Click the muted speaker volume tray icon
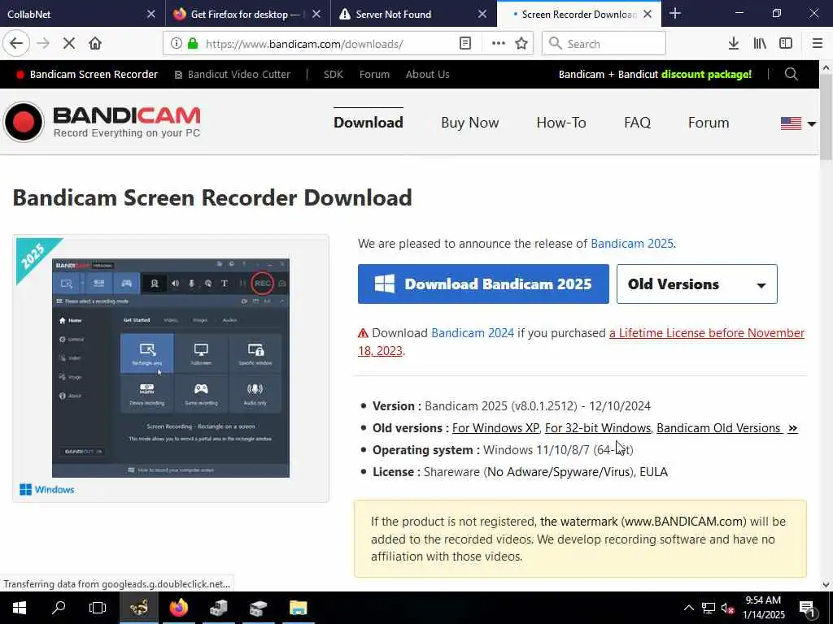This screenshot has height=624, width=833. 727,608
